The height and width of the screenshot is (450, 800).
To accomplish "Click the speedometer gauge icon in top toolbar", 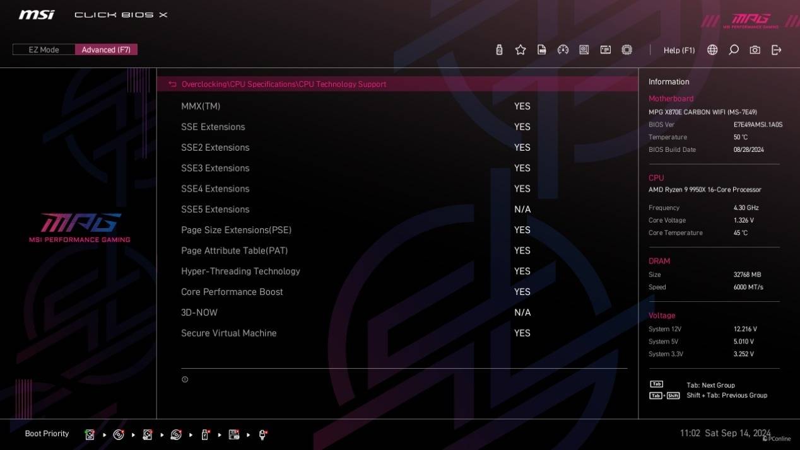I will 563,50.
